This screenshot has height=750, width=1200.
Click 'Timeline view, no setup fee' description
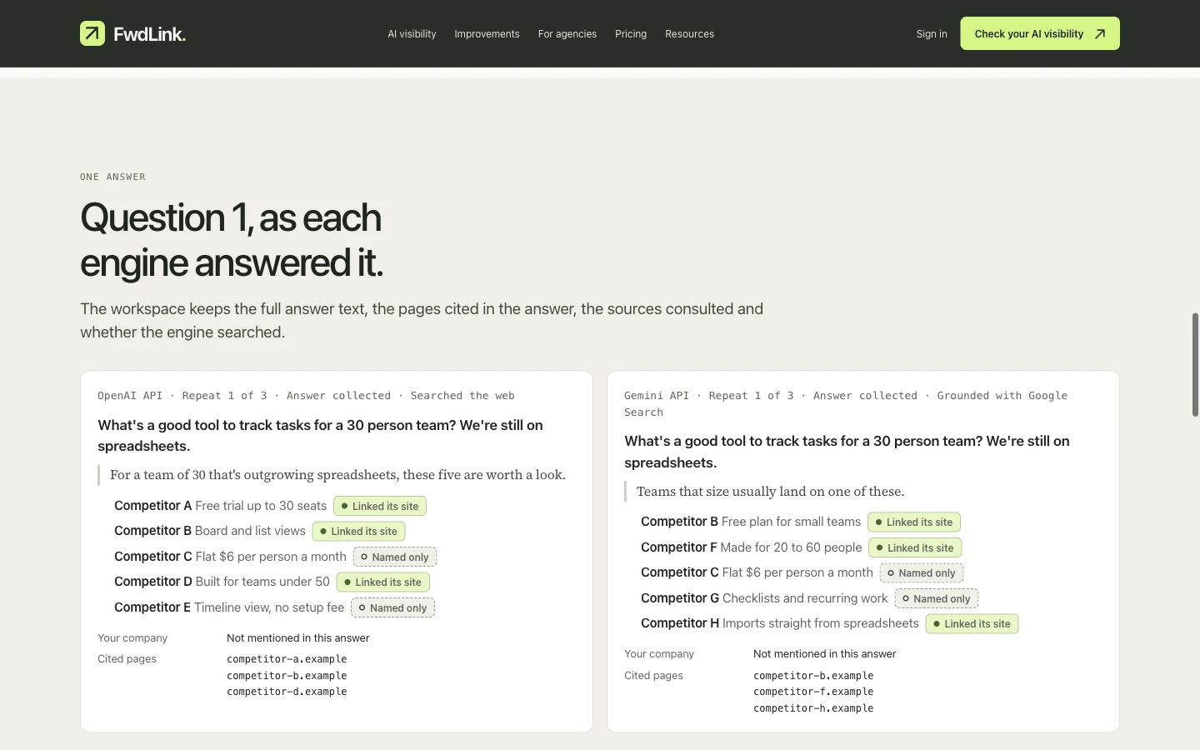(x=269, y=607)
